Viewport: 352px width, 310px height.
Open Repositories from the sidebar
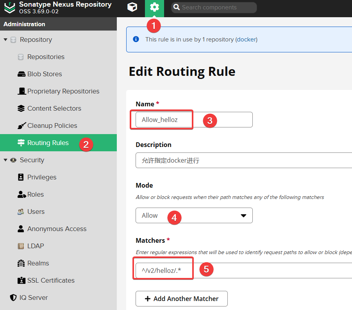(46, 57)
